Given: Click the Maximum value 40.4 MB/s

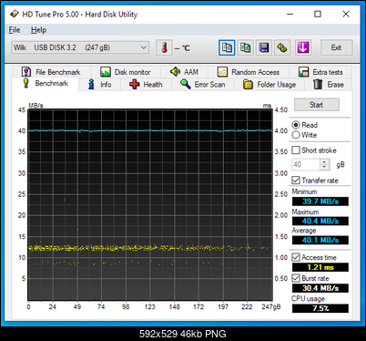Looking at the screenshot, I should (320, 221).
